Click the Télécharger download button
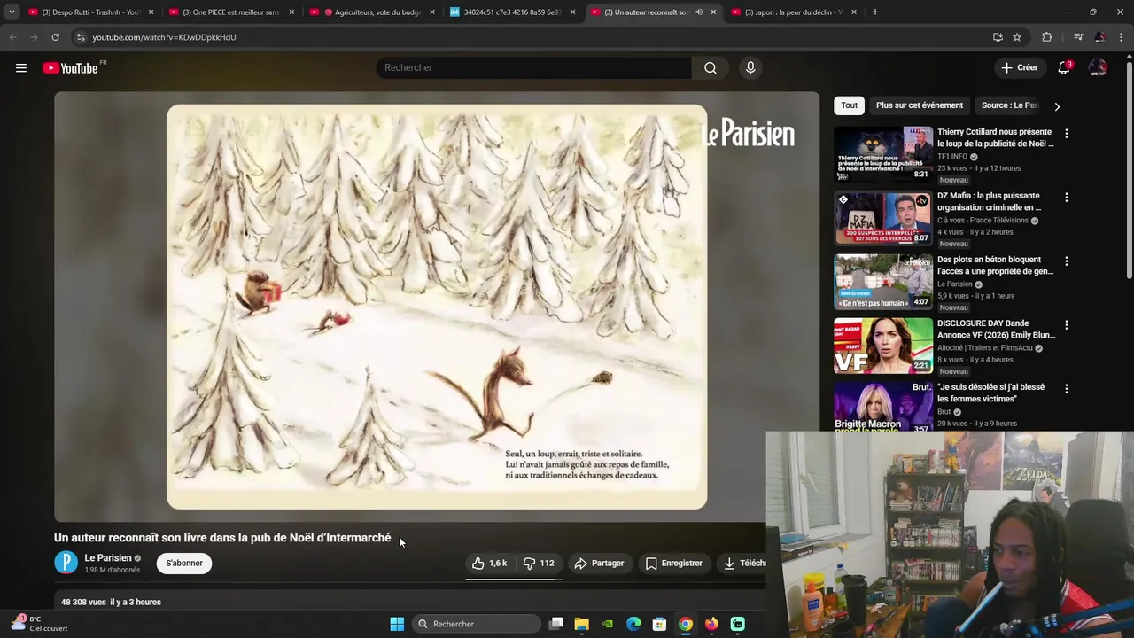 click(x=742, y=563)
